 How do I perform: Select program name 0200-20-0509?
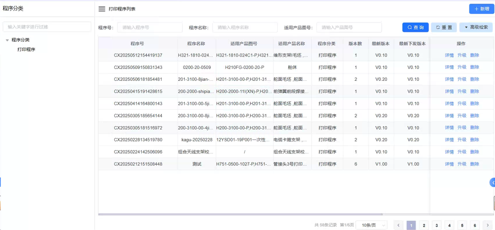(197, 67)
